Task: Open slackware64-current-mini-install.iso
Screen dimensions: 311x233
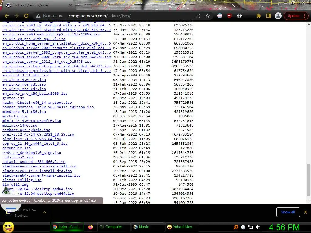Action: point(41,176)
